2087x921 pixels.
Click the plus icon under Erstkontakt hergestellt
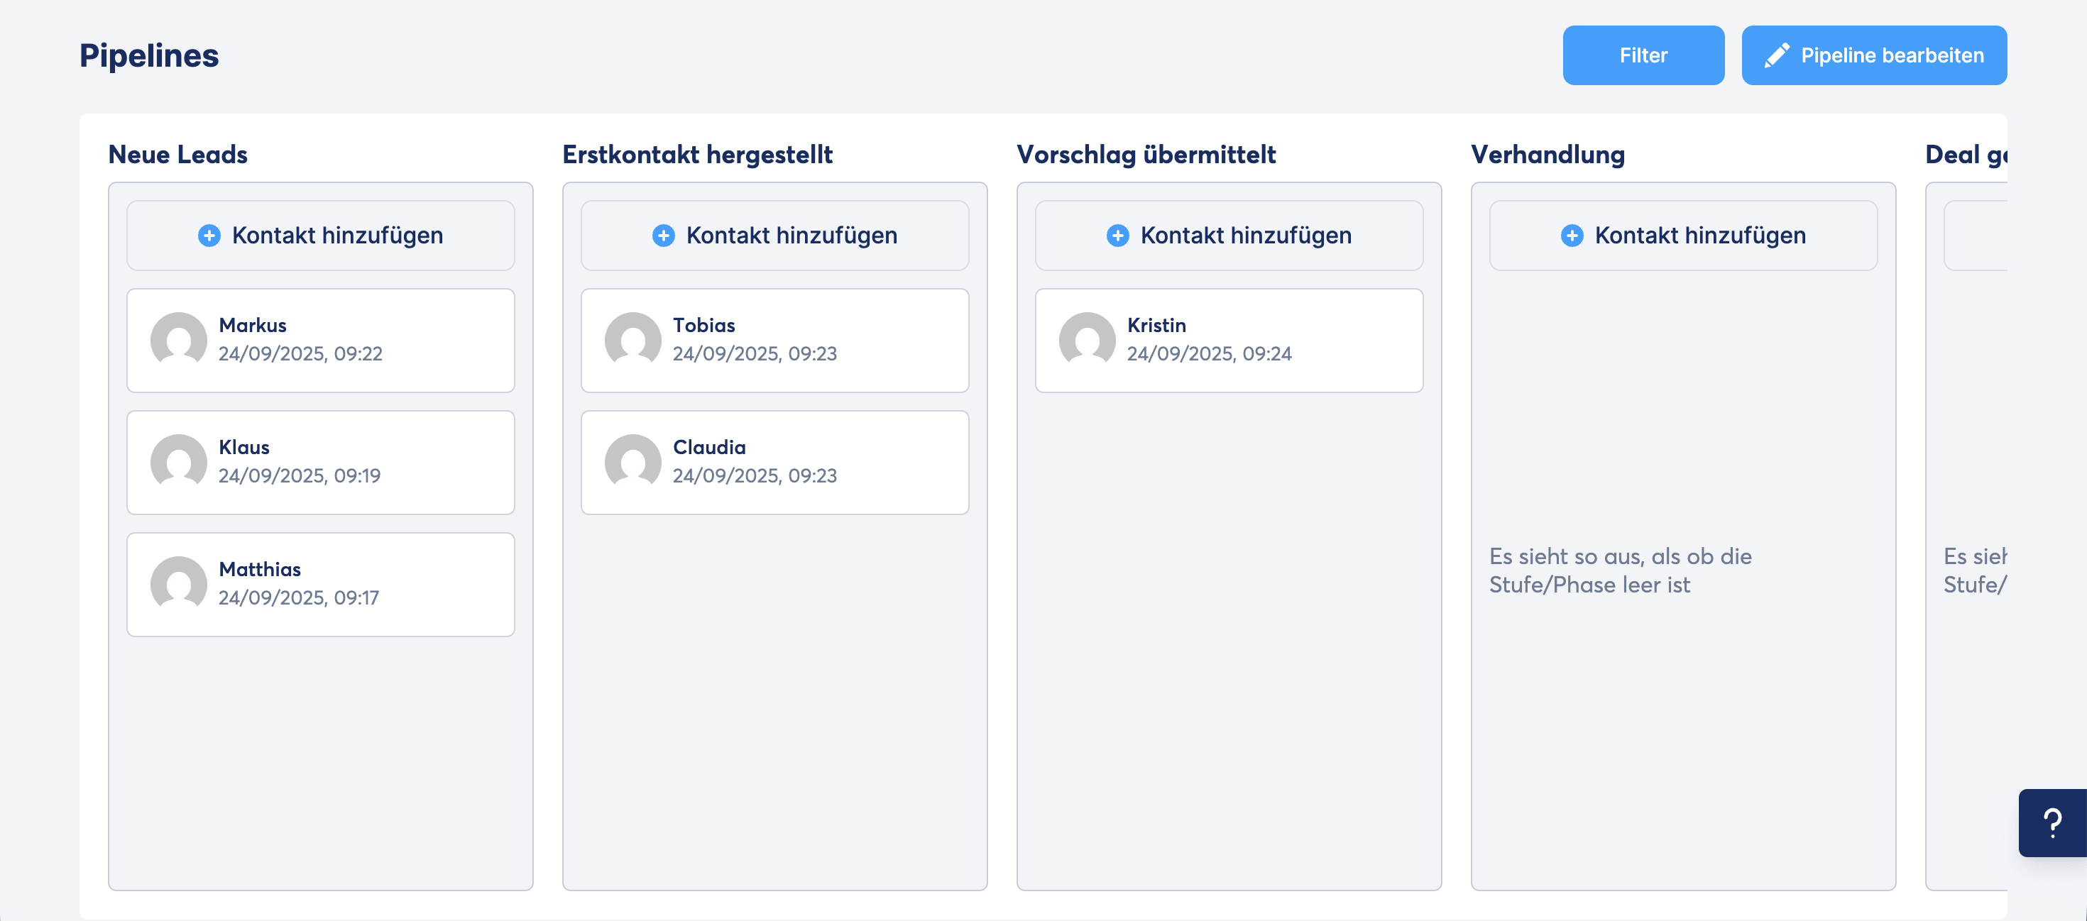[x=663, y=236]
